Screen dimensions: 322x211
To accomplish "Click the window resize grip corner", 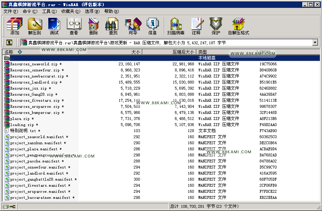I will click(318, 207).
